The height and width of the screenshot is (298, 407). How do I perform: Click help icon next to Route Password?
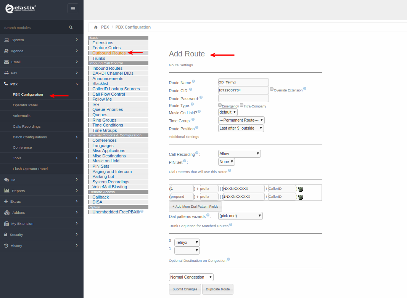[x=201, y=97]
